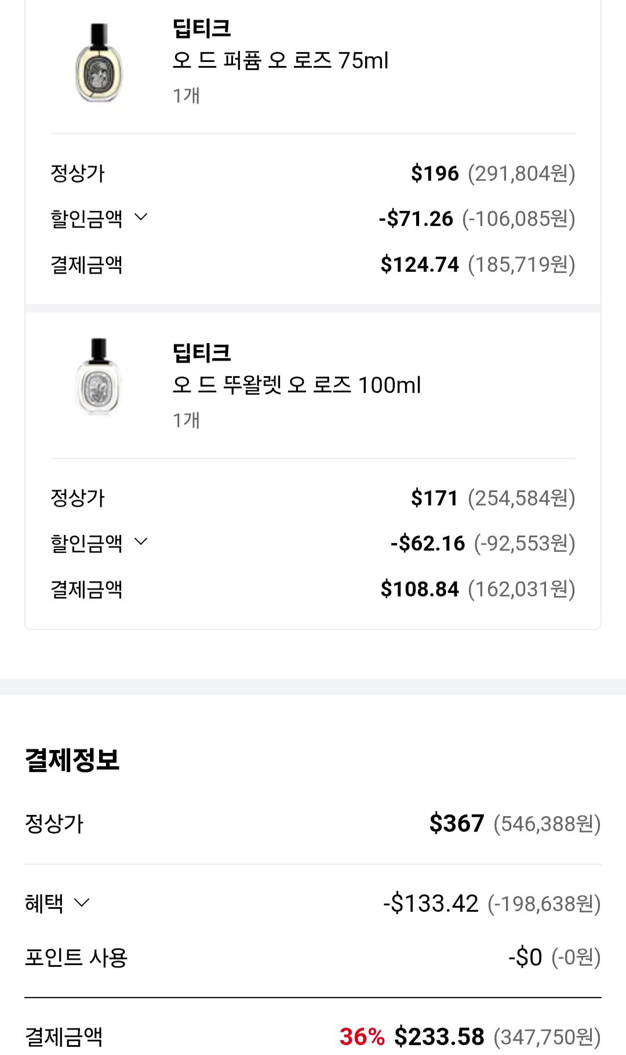
Task: Select the -$62.16 discount amount
Action: click(428, 543)
